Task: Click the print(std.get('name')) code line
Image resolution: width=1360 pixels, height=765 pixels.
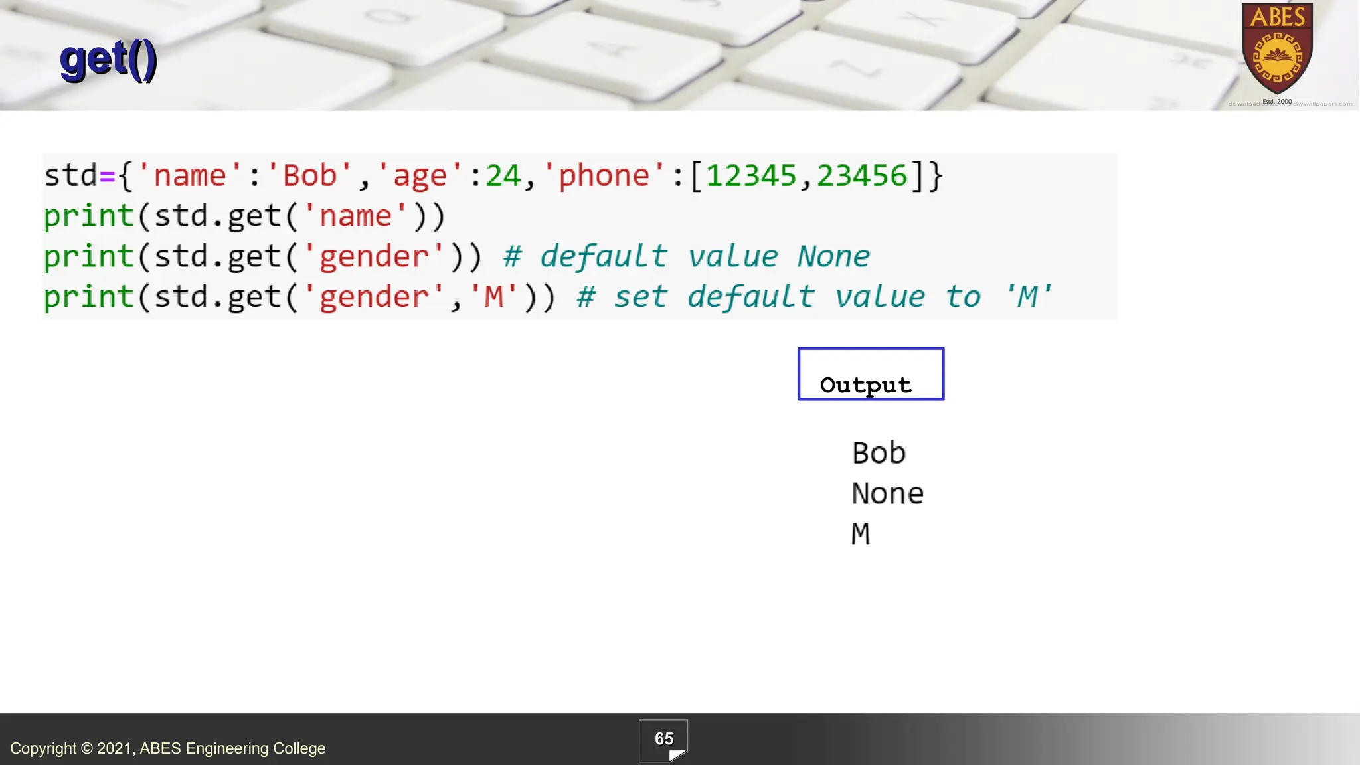Action: point(244,216)
